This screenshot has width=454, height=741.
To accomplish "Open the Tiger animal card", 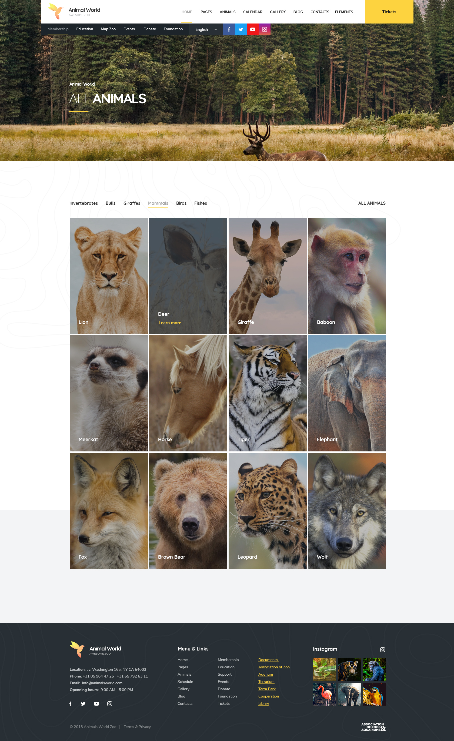I will click(x=268, y=393).
